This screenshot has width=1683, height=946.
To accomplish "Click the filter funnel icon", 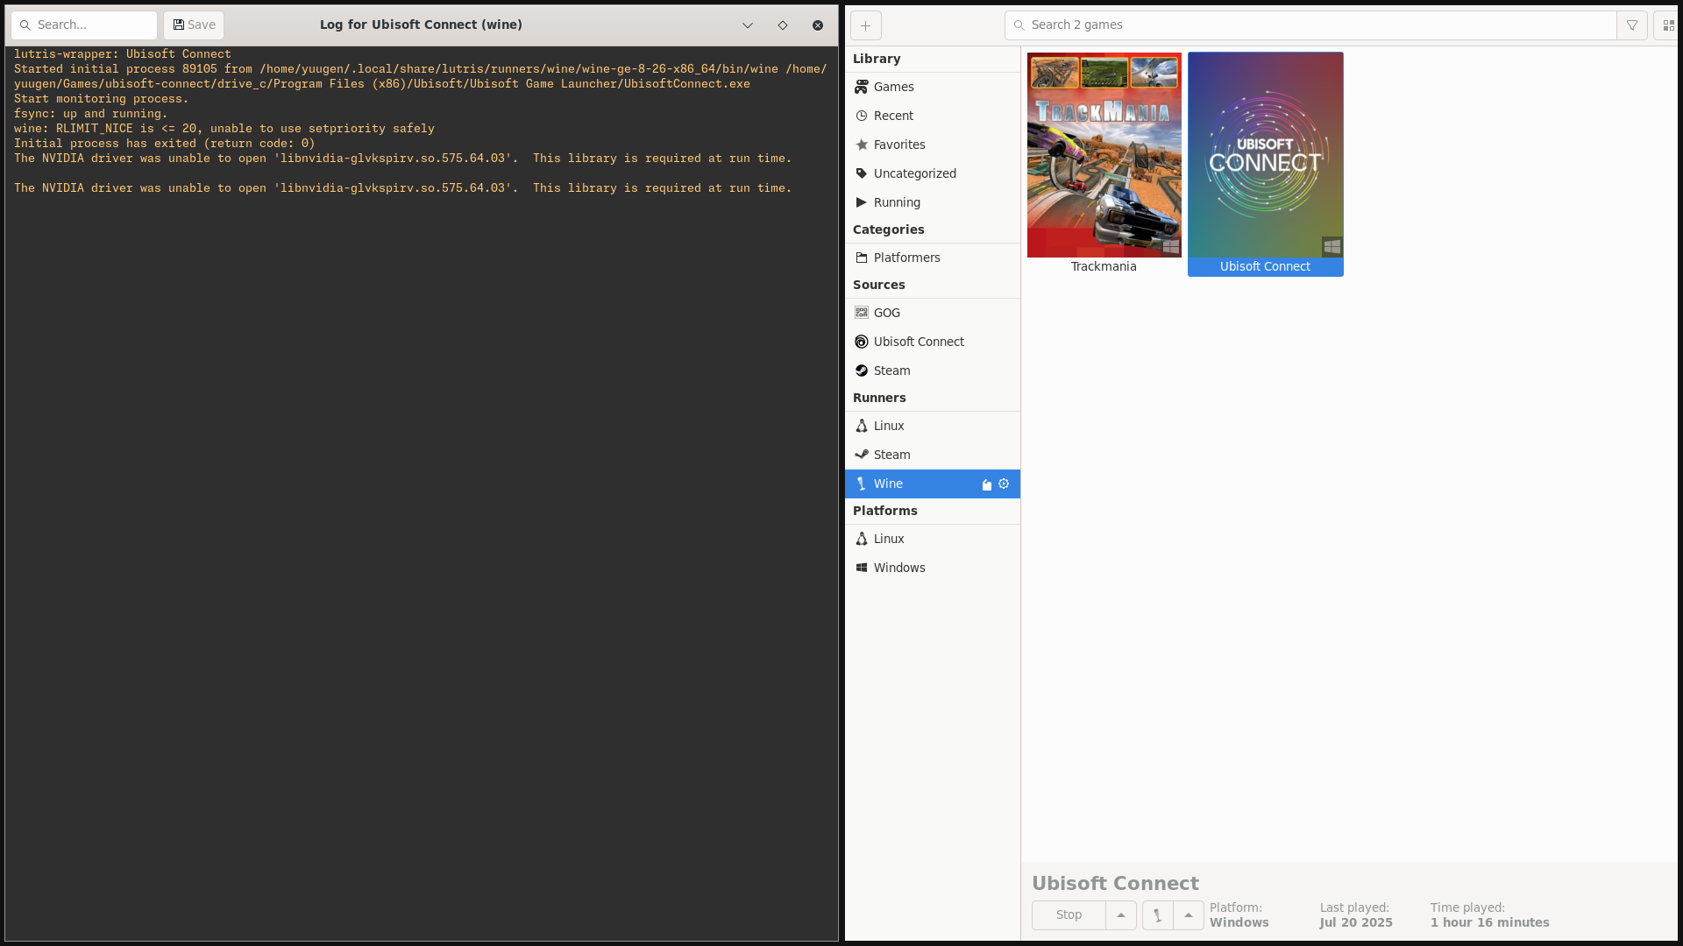I will pyautogui.click(x=1632, y=25).
